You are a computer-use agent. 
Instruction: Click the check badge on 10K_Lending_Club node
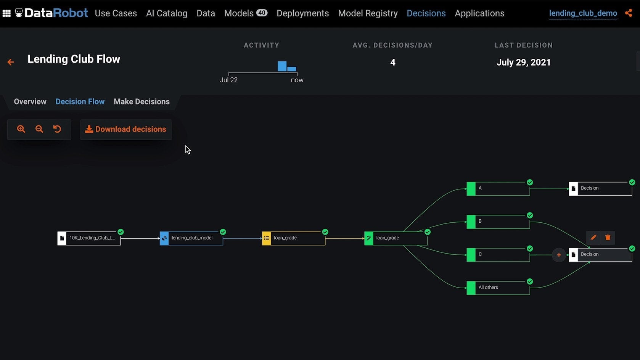(x=121, y=232)
